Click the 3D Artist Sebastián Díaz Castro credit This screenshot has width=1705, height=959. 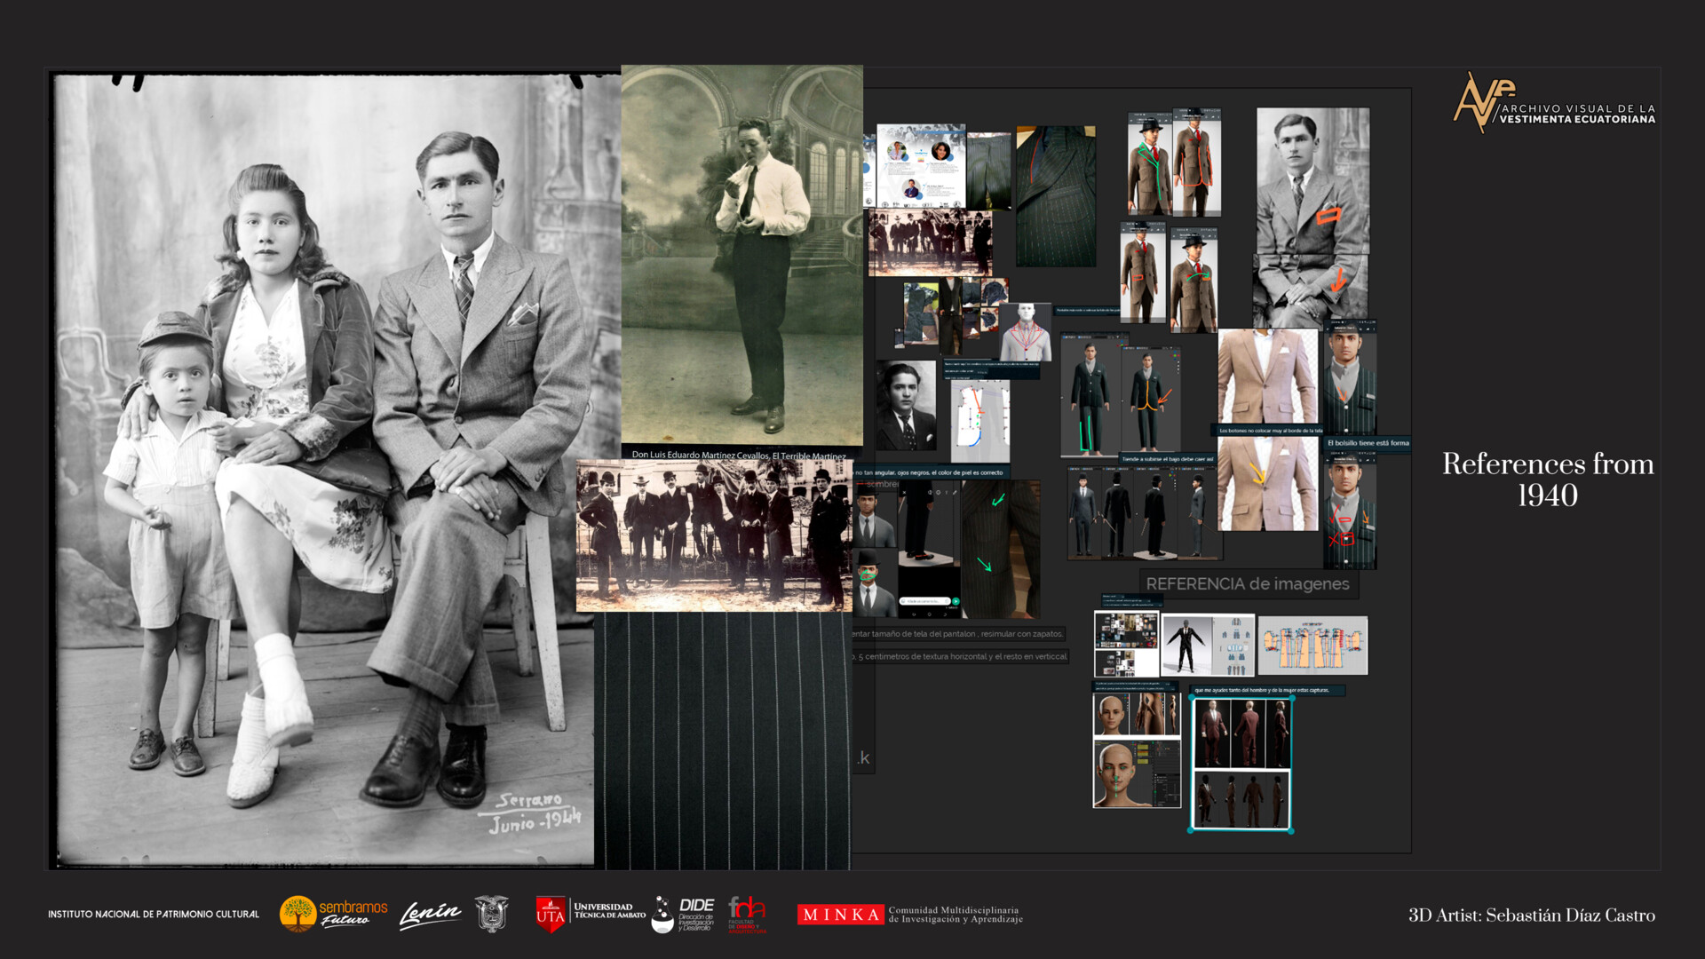click(1531, 915)
